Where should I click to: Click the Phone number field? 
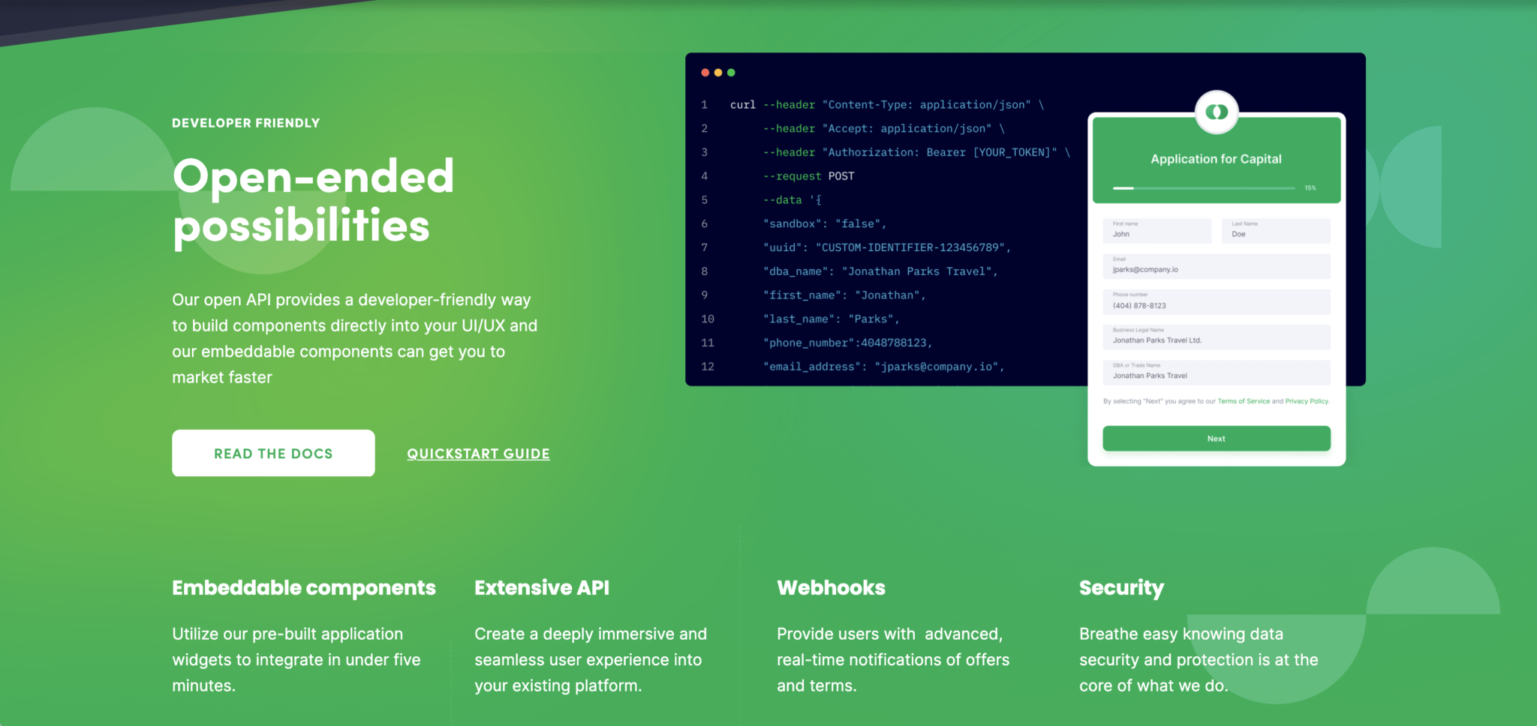1217,301
